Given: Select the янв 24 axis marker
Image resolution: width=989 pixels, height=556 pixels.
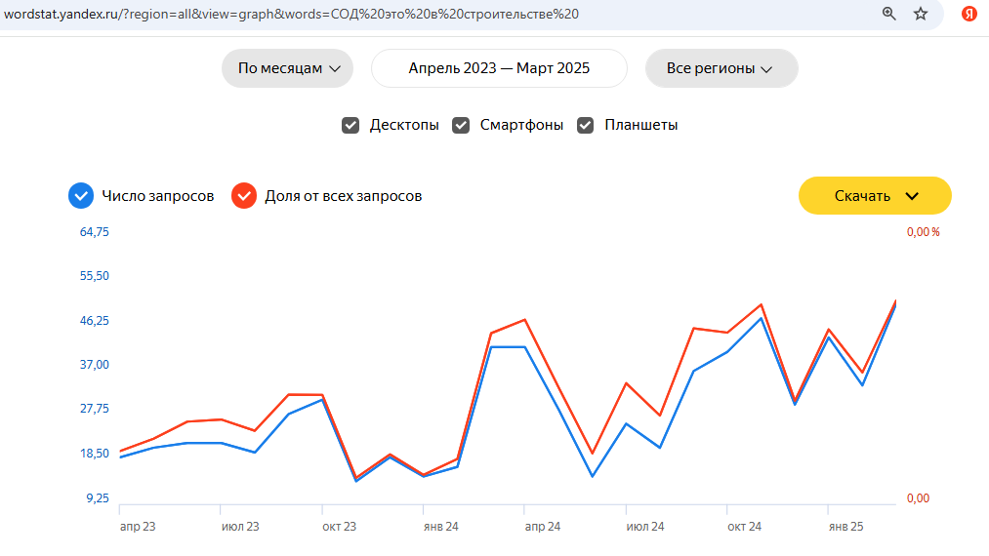Looking at the screenshot, I should [x=440, y=527].
